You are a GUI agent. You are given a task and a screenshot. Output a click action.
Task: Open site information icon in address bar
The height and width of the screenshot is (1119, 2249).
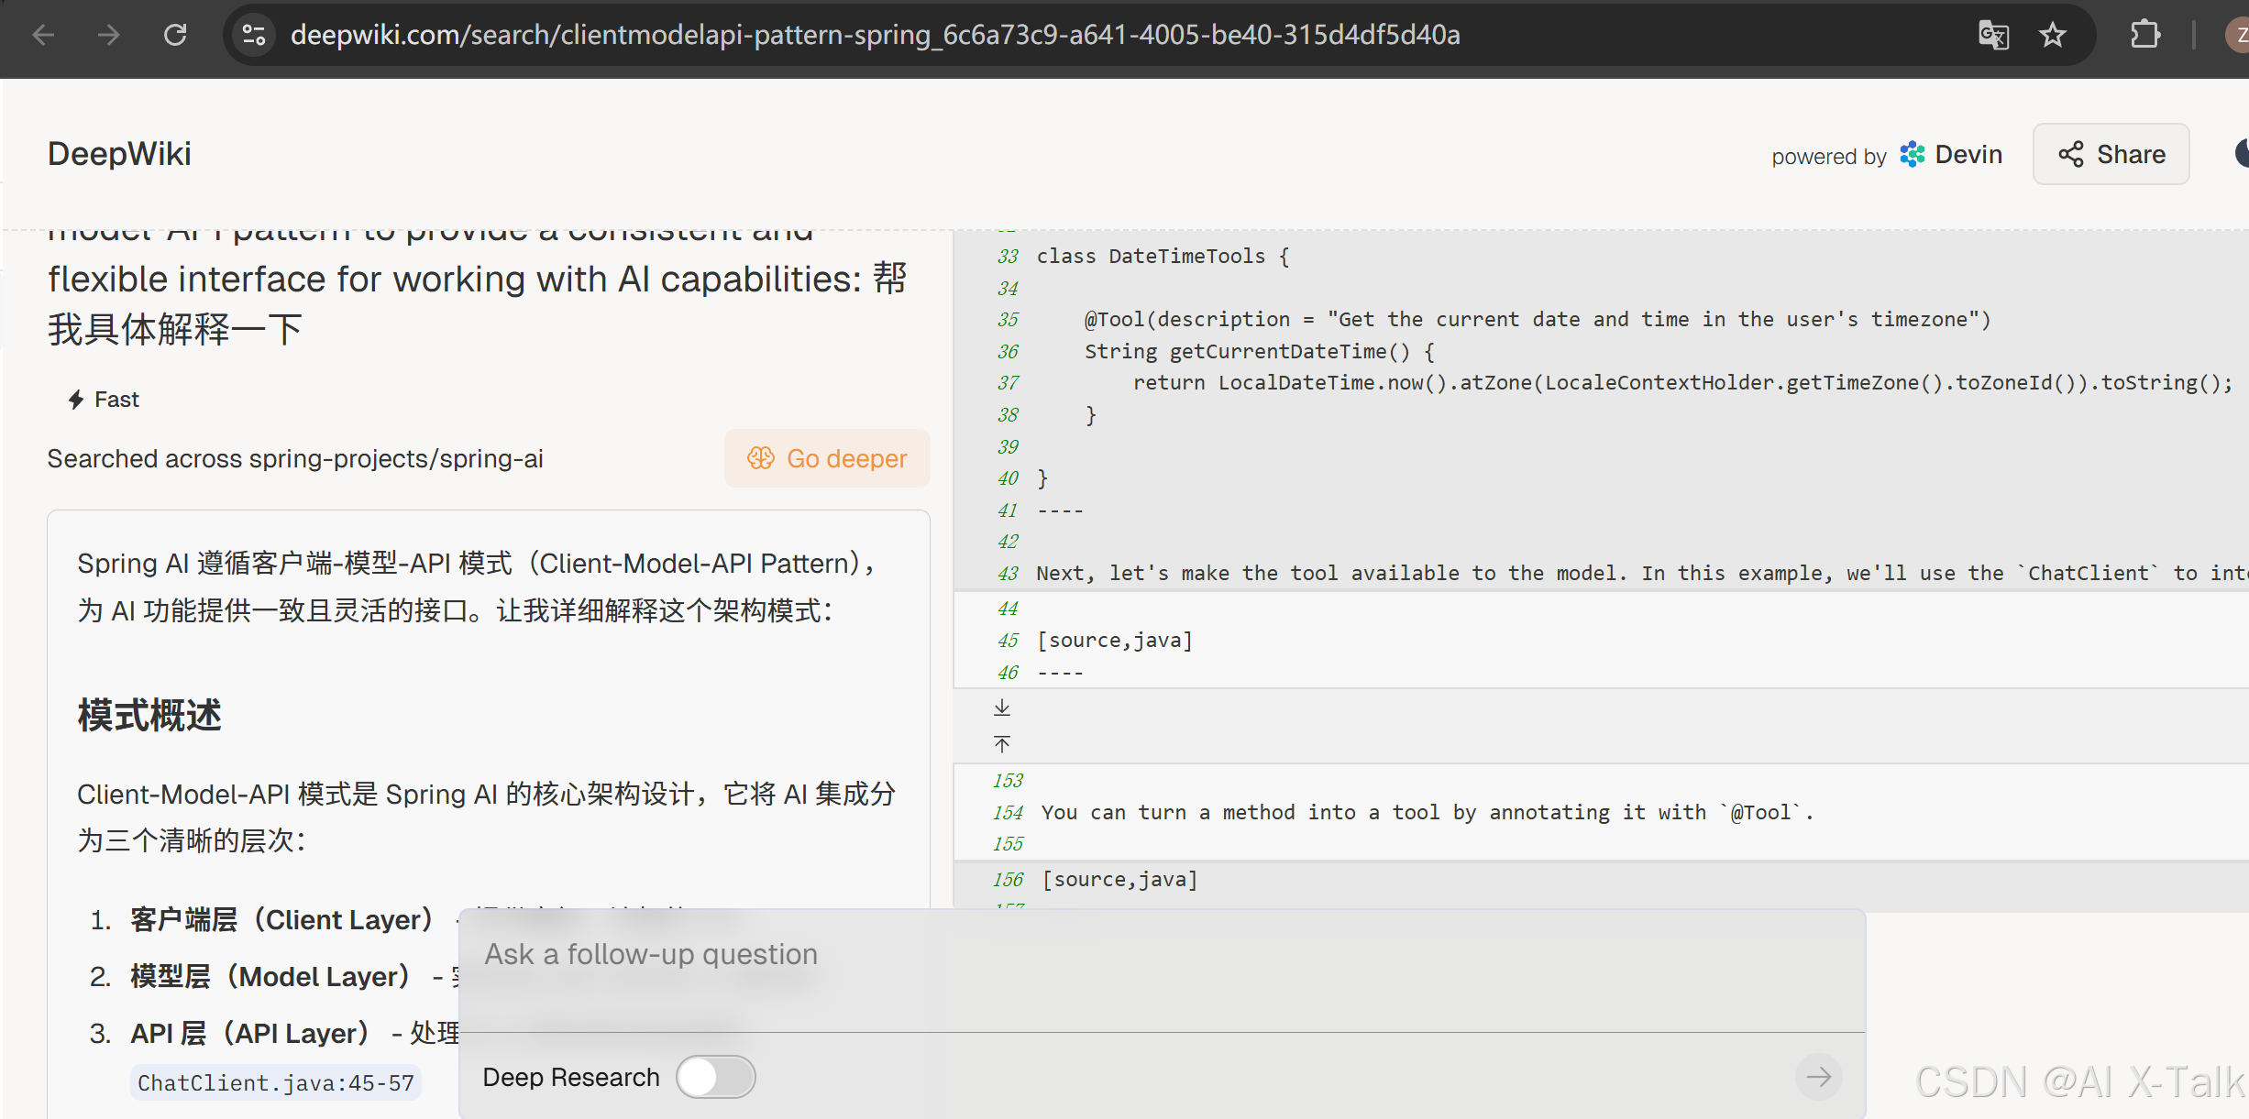pyautogui.click(x=254, y=35)
